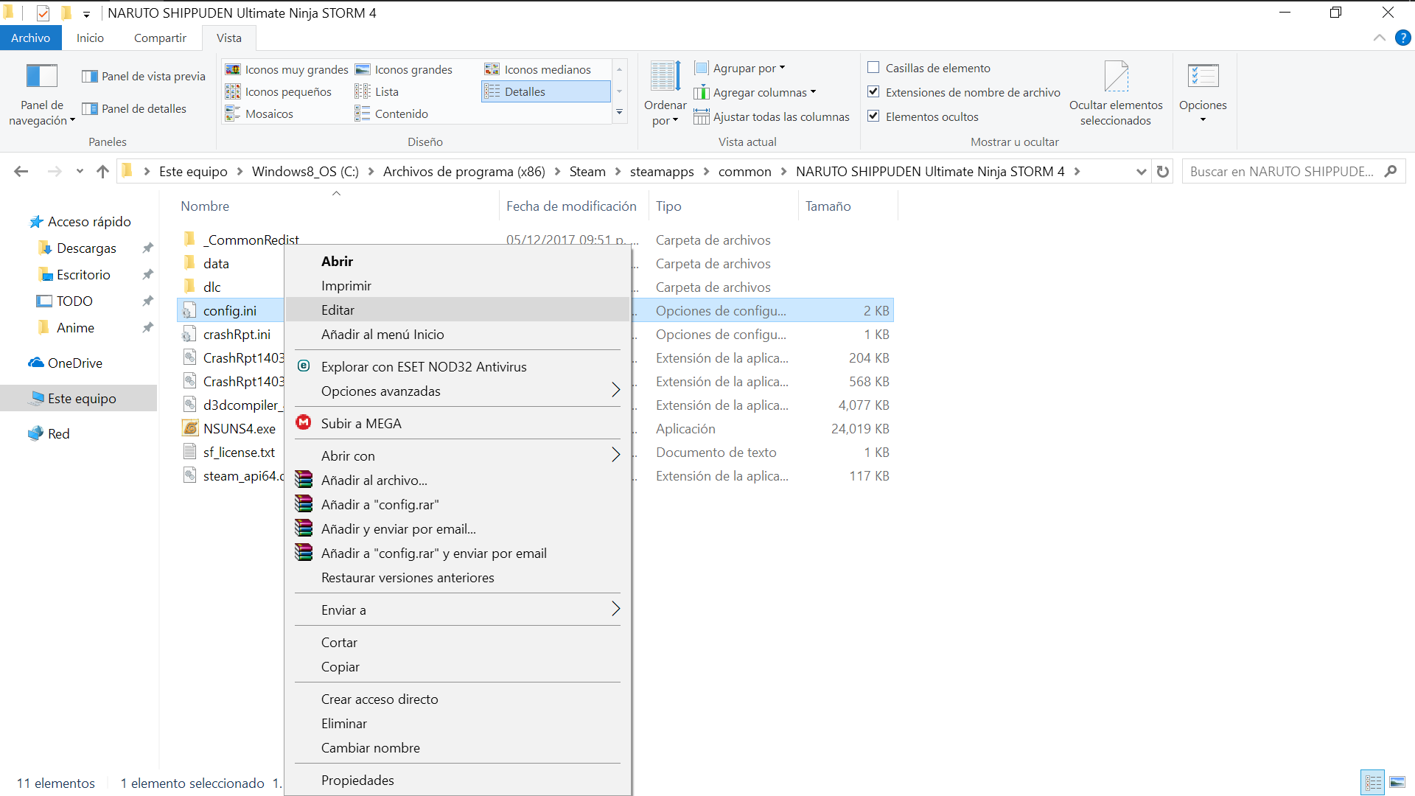The image size is (1415, 796).
Task: Open address bar history dropdown
Action: click(1141, 172)
